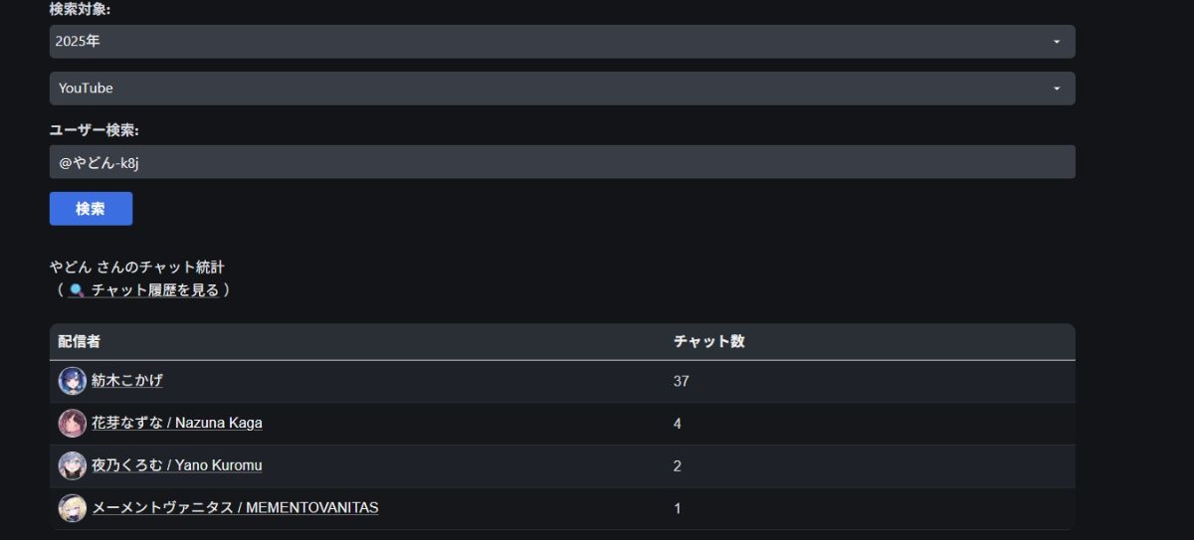Image resolution: width=1194 pixels, height=540 pixels.
Task: Click the 配信者 column header
Action: click(x=80, y=342)
